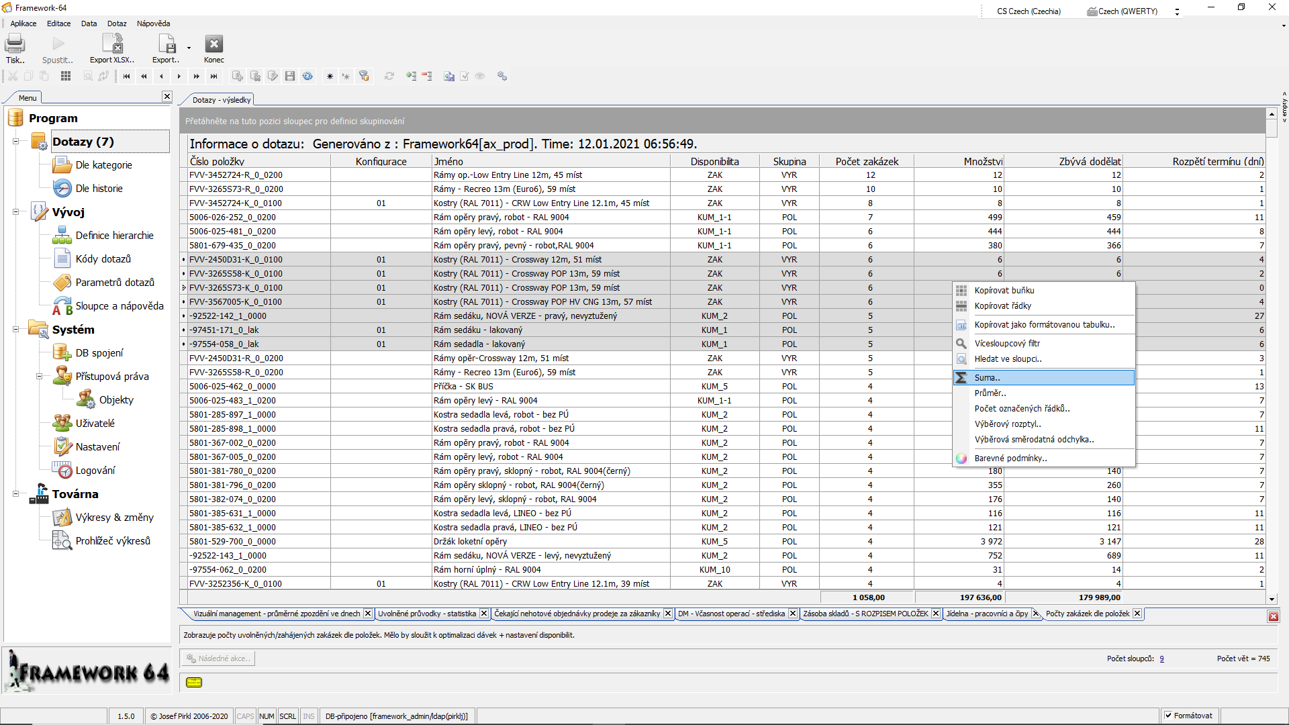1289x725 pixels.
Task: Collapse the Přístupová práva node
Action: click(x=39, y=377)
